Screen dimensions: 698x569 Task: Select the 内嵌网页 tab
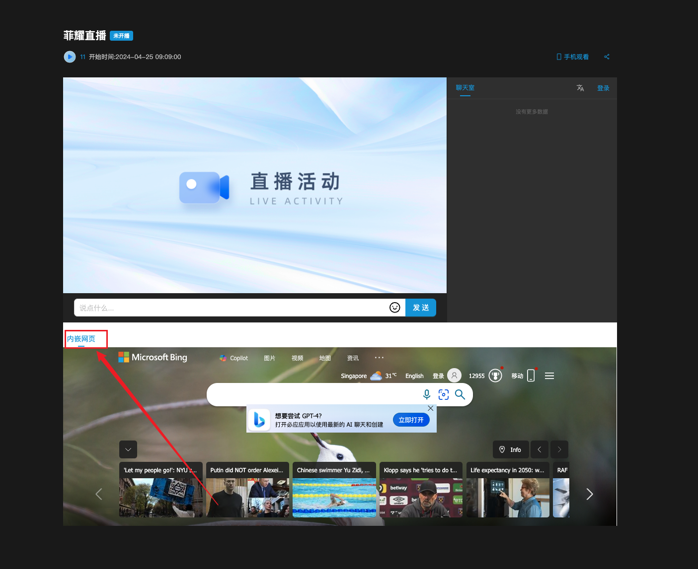click(81, 339)
